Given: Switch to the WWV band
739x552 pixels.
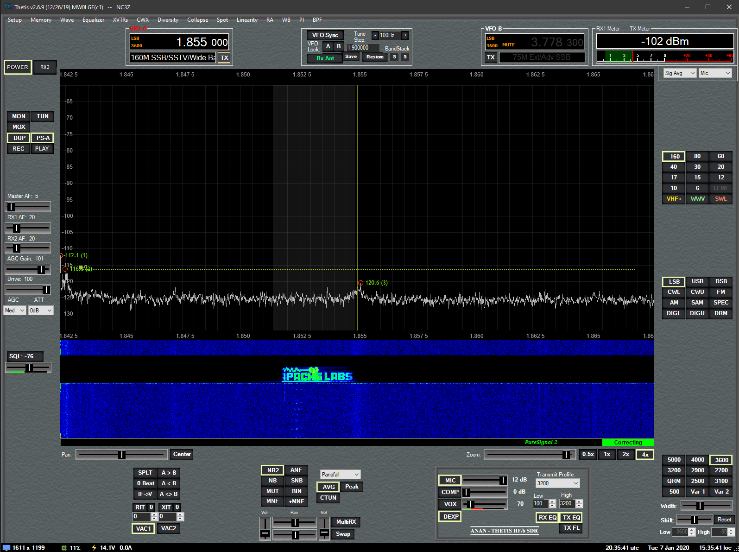Looking at the screenshot, I should (697, 199).
